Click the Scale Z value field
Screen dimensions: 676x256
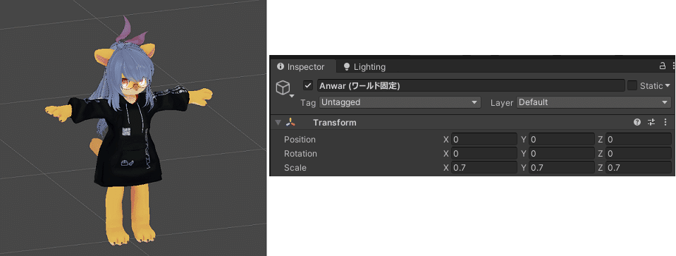click(x=639, y=168)
